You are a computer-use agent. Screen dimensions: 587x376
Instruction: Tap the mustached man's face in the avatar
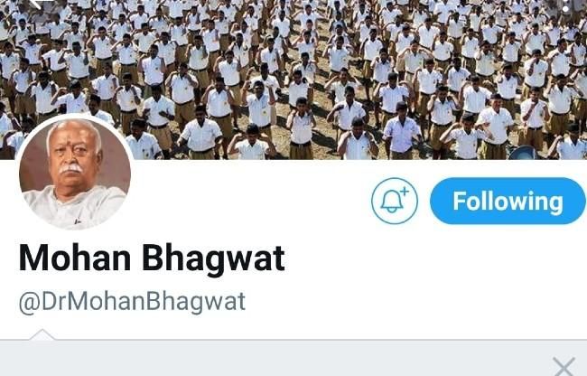pos(74,159)
